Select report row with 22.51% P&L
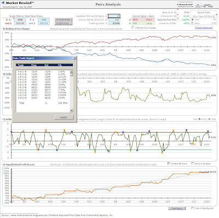The width and height of the screenshot is (219, 218). [x=43, y=77]
